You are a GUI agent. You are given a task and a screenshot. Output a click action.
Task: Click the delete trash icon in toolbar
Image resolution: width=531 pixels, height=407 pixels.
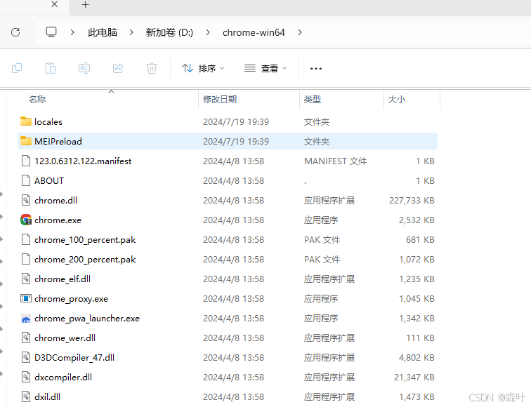152,68
